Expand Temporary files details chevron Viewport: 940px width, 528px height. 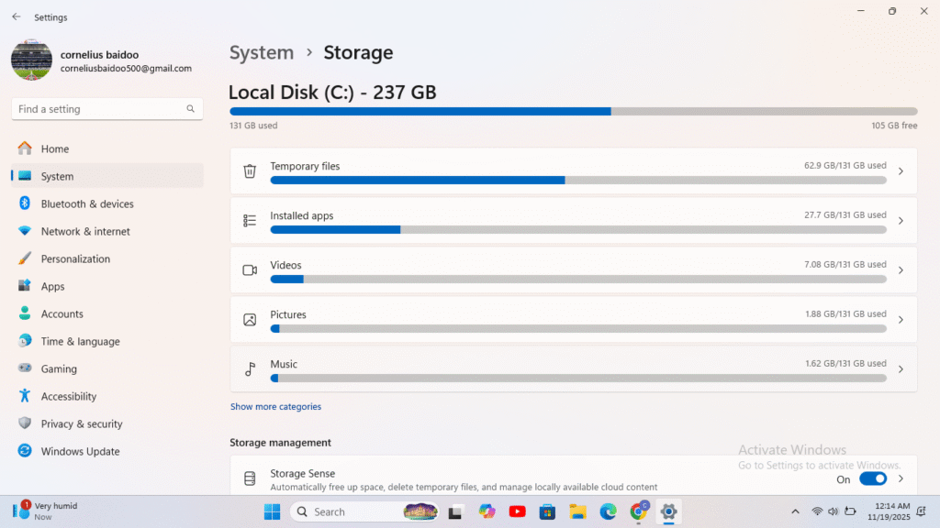901,171
